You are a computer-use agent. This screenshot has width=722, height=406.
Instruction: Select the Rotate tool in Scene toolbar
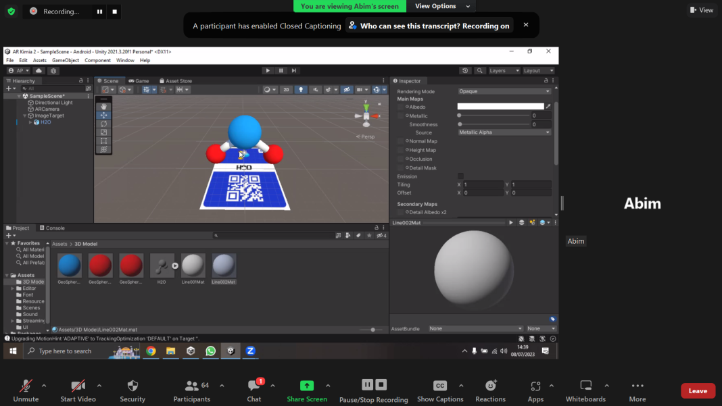coord(103,124)
